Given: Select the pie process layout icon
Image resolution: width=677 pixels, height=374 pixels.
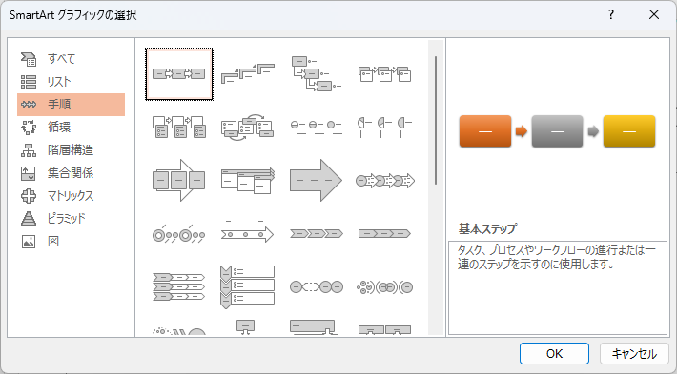Looking at the screenshot, I should point(384,128).
